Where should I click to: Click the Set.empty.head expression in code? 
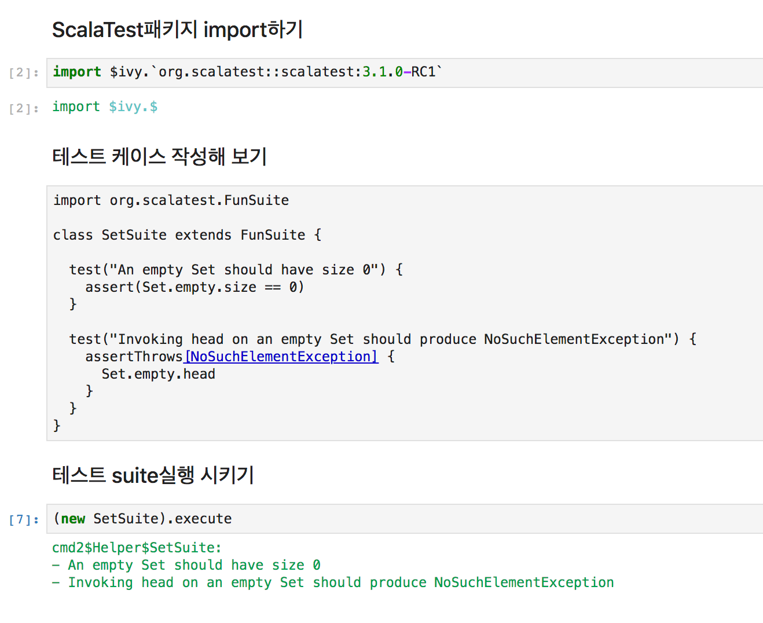[157, 374]
